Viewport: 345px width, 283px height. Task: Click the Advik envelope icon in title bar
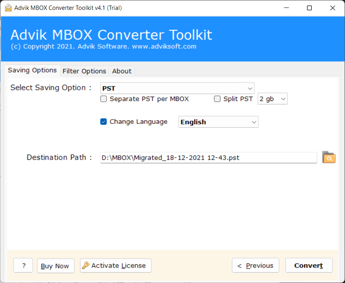(x=8, y=8)
